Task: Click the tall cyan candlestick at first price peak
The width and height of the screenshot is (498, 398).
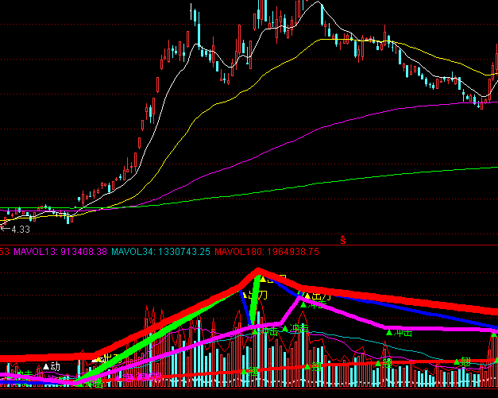Action: tap(193, 16)
